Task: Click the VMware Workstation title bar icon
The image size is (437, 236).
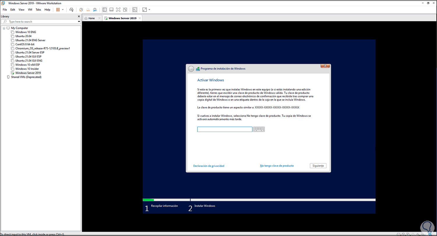Action: [3, 3]
